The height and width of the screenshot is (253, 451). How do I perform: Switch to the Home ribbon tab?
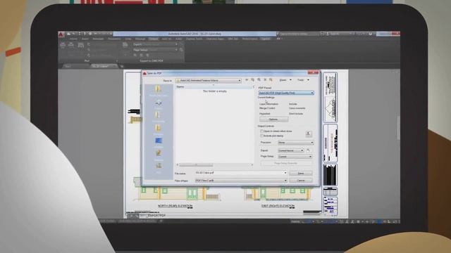pyautogui.click(x=73, y=39)
